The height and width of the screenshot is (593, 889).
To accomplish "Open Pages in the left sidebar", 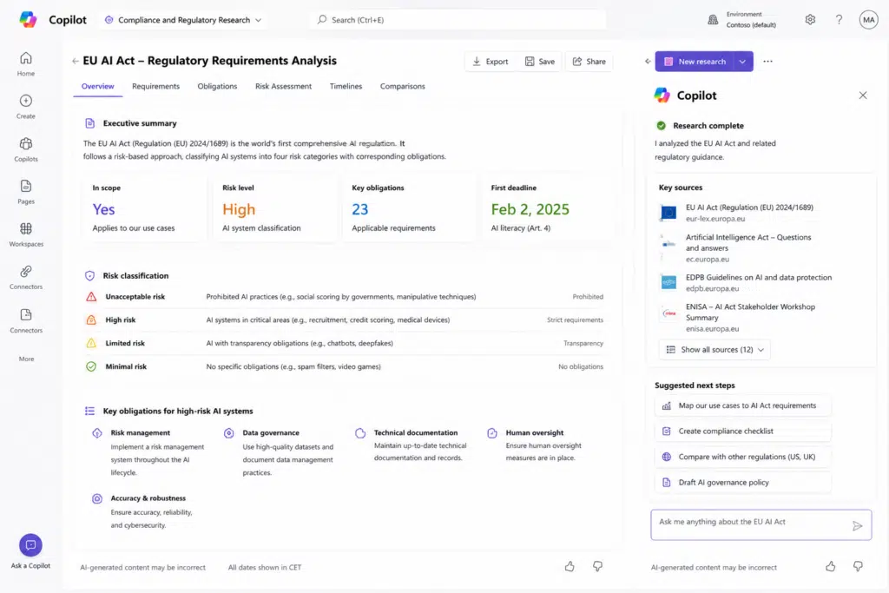I will point(25,192).
